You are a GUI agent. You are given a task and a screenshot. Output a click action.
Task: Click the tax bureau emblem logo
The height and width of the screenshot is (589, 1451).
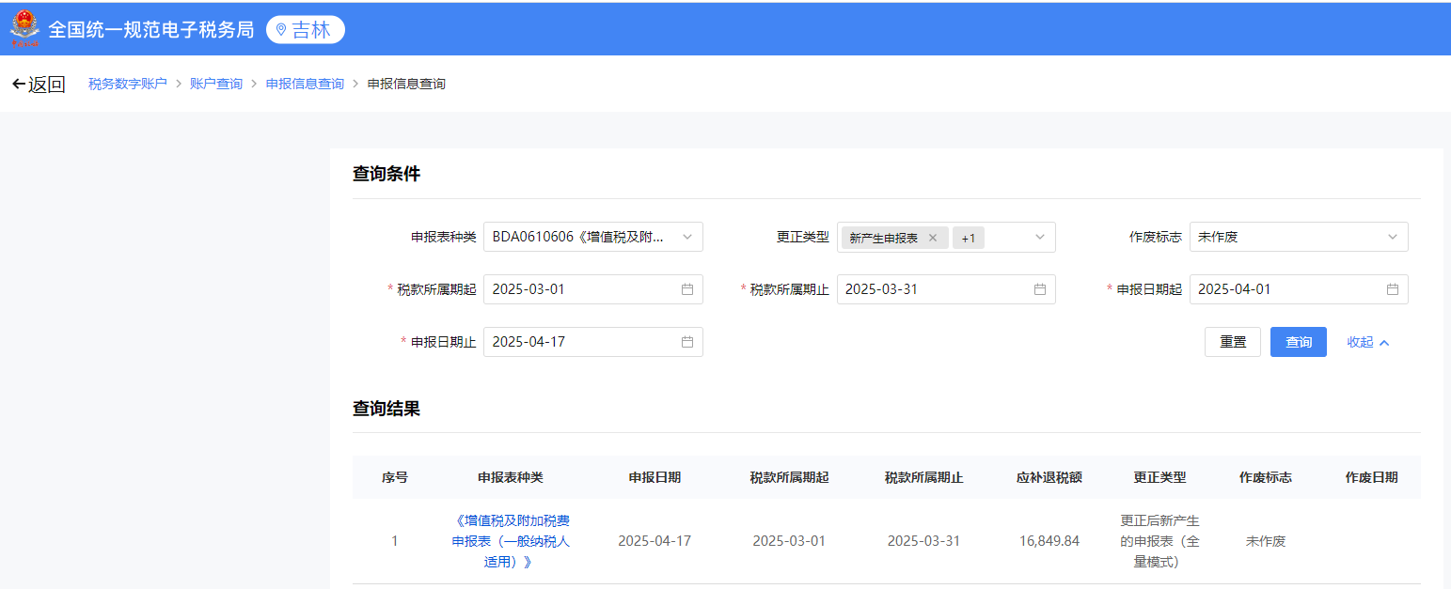point(25,29)
